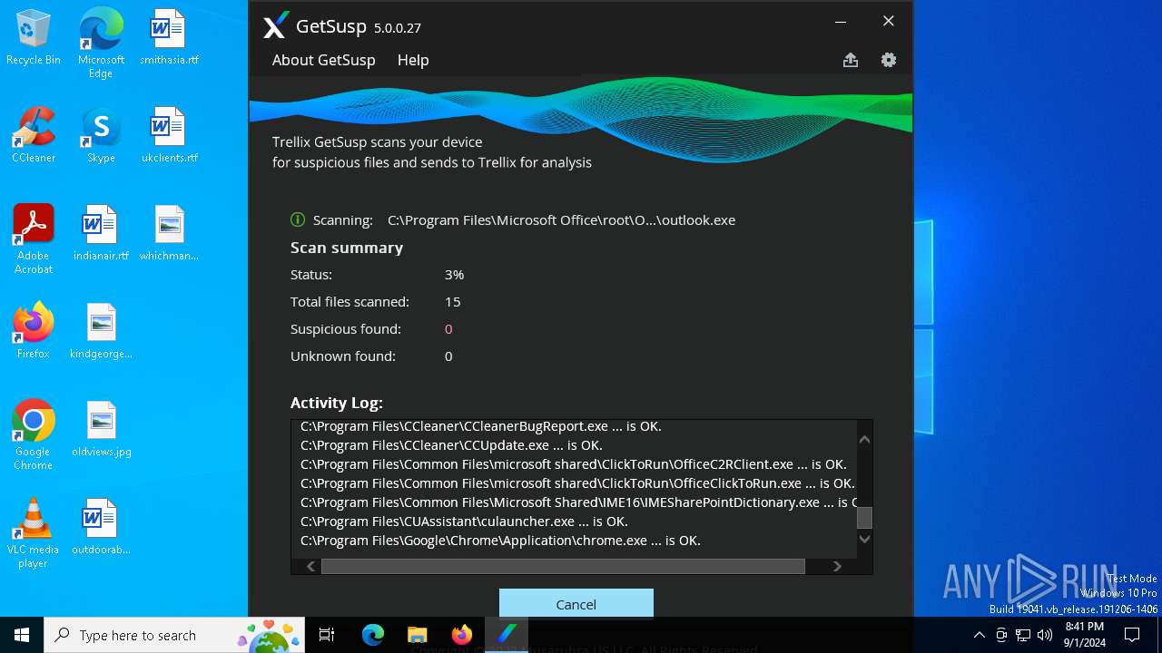The height and width of the screenshot is (653, 1162).
Task: Open GetSusp settings gear icon
Action: click(x=889, y=60)
